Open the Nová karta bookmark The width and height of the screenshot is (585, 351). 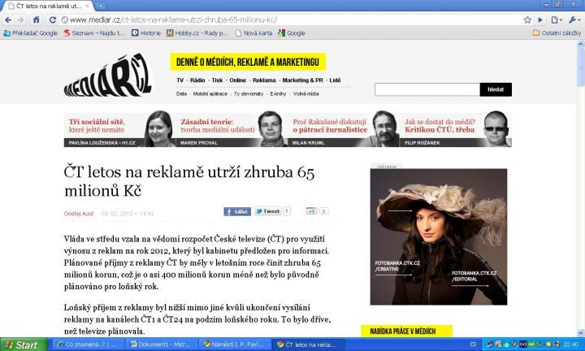pyautogui.click(x=253, y=32)
